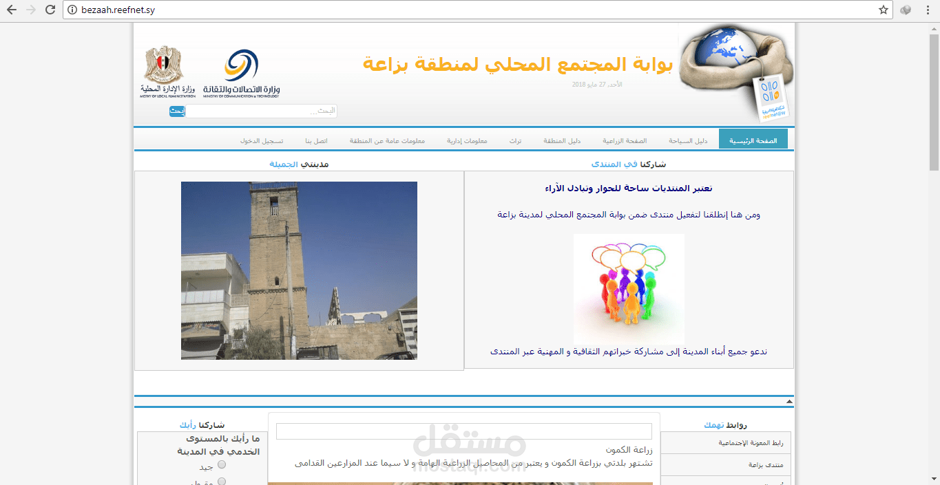Open the تسجيل الدخول login tab
Viewport: 940px width, 485px height.
pyautogui.click(x=262, y=140)
